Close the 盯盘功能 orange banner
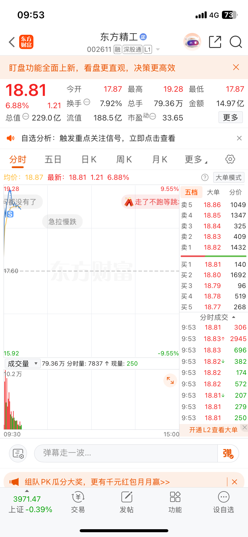The width and height of the screenshot is (248, 537). (x=236, y=67)
